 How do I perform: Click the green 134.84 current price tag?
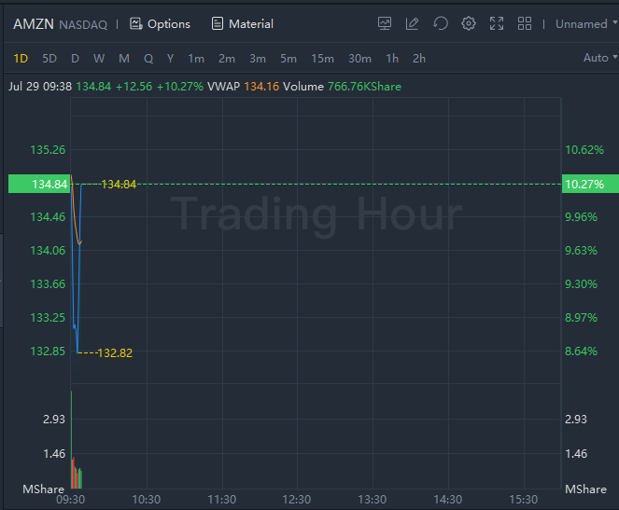(x=39, y=184)
